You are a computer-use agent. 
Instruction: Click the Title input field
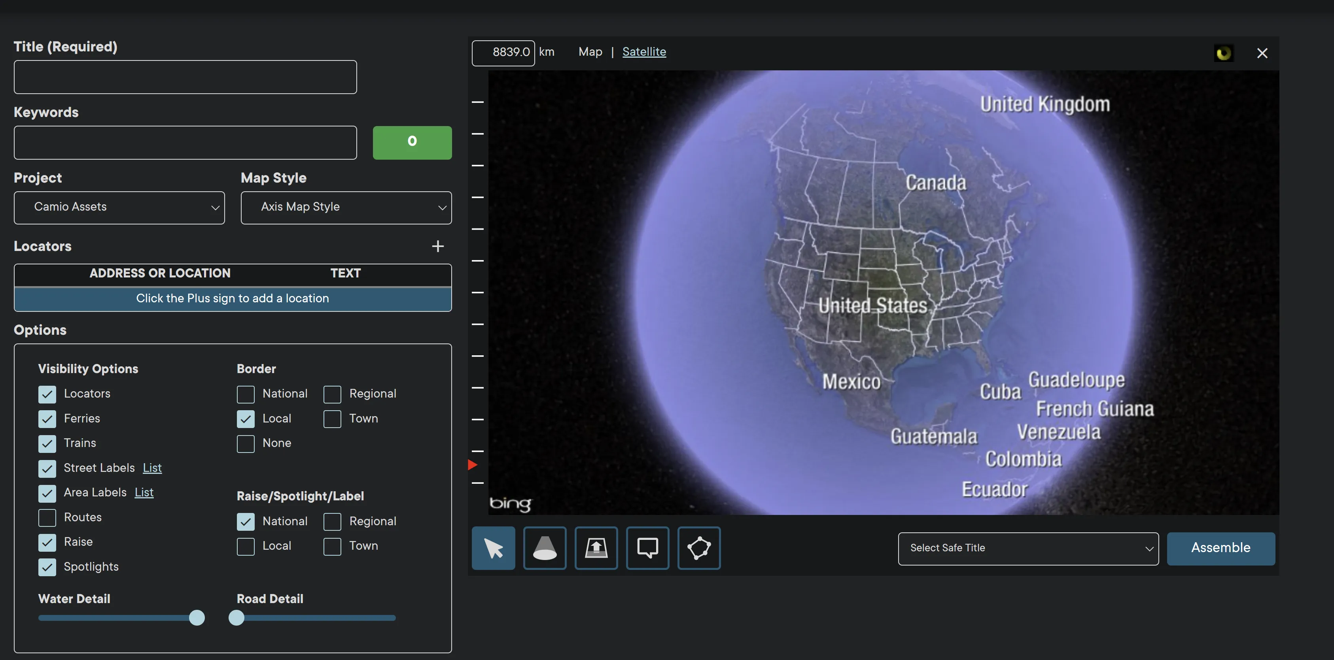tap(185, 77)
